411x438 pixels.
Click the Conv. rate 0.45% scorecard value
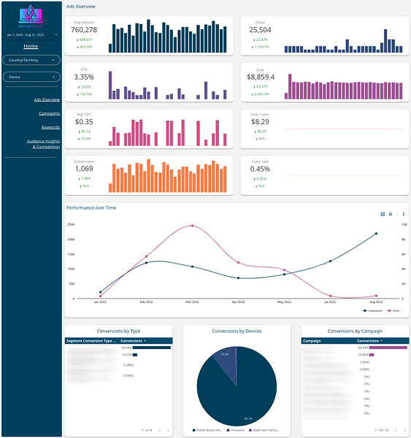coord(260,169)
